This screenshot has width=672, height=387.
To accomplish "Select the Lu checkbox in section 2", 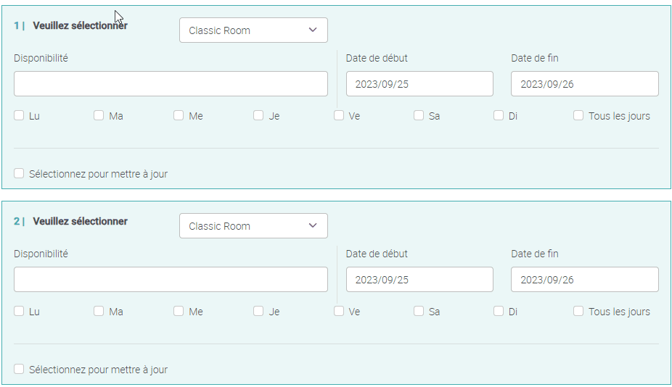I will pos(19,311).
